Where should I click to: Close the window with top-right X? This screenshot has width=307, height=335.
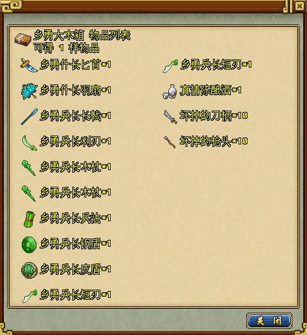[299, 6]
